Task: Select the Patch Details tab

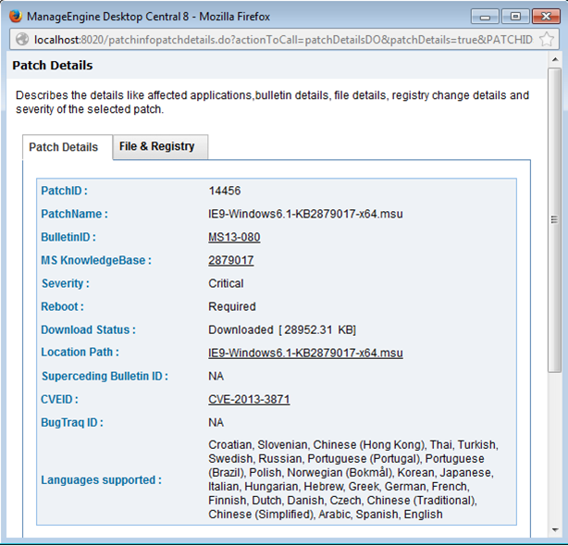Action: [68, 147]
